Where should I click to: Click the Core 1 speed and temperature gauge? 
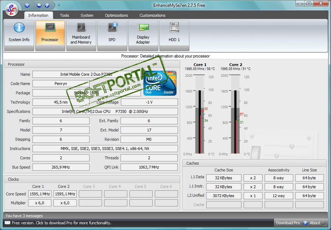(200, 114)
